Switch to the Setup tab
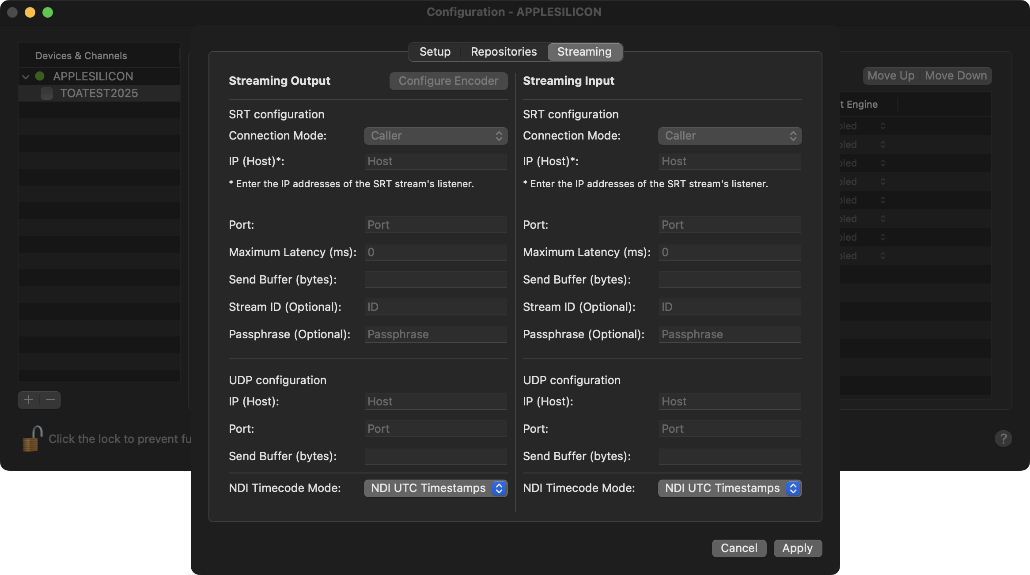 tap(435, 52)
